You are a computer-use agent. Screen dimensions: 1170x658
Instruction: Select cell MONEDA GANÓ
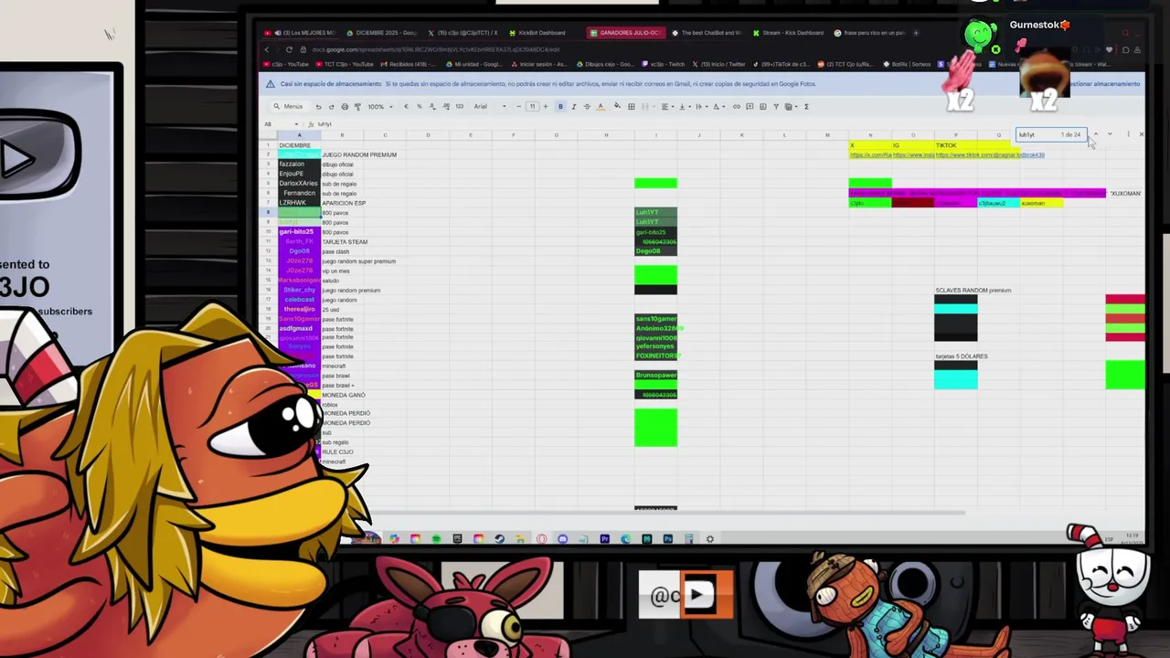(344, 395)
